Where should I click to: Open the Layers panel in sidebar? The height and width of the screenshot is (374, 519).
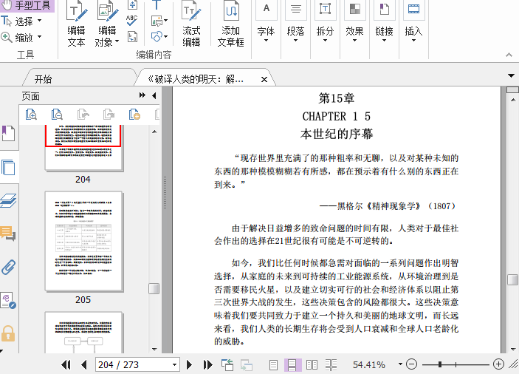tap(8, 200)
